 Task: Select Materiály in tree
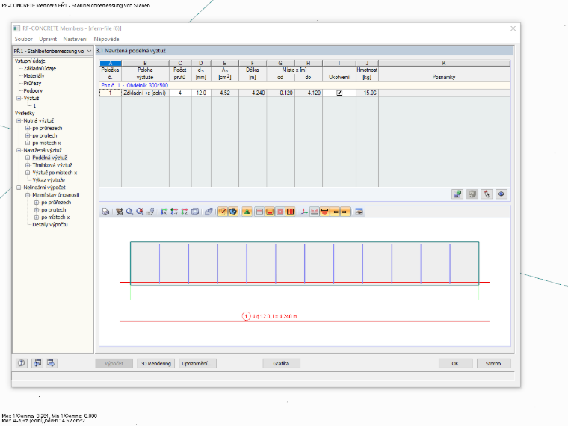pos(34,75)
